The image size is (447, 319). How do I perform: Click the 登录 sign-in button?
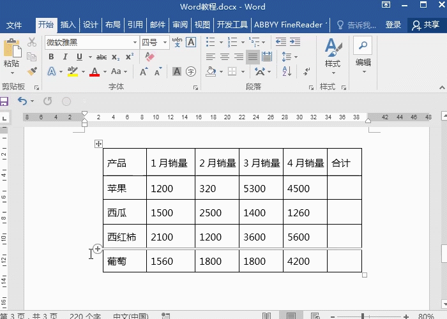[393, 25]
